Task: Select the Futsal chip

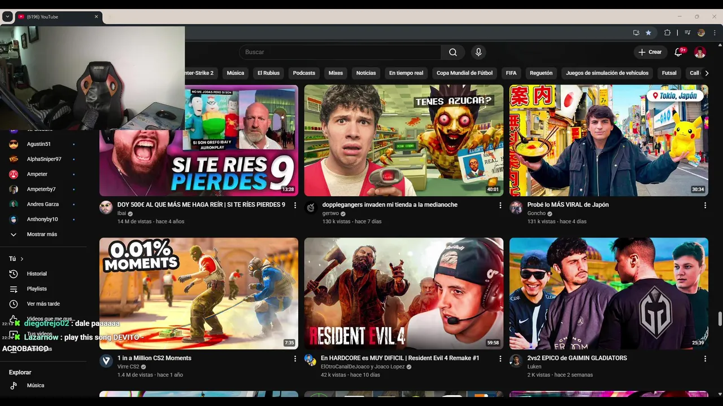Action: coord(669,73)
